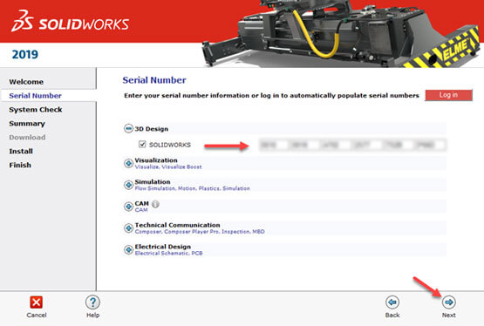This screenshot has width=484, height=326.
Task: Expand the Technical Communication section
Action: [x=128, y=228]
